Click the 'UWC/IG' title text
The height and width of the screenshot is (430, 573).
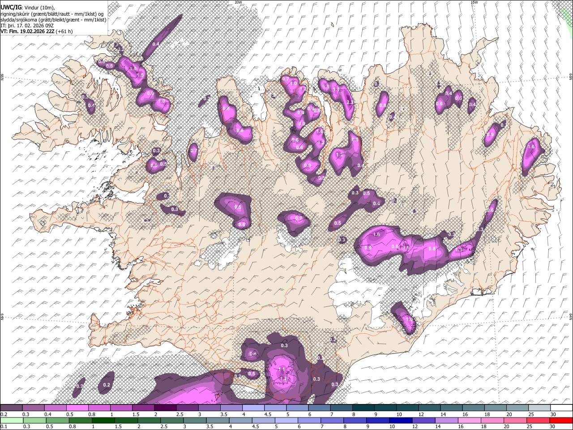[11, 7]
